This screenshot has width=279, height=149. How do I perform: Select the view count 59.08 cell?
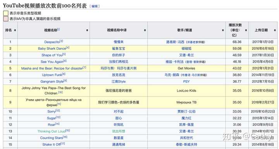pyautogui.click(x=237, y=49)
